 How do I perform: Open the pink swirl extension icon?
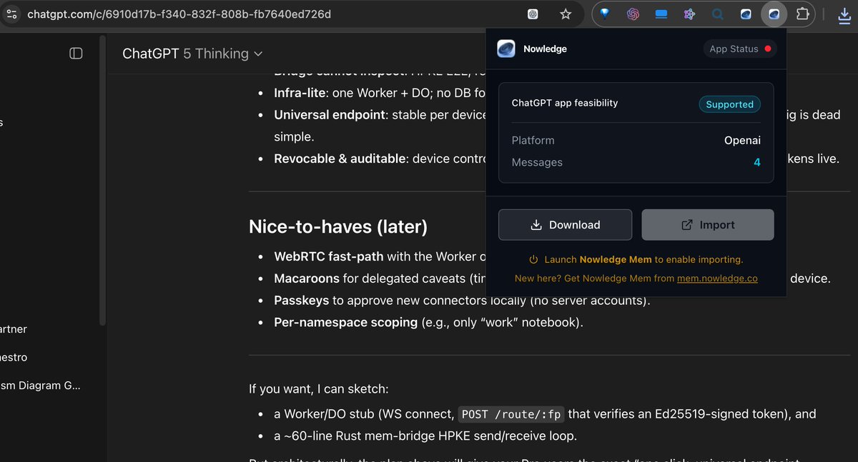[633, 14]
